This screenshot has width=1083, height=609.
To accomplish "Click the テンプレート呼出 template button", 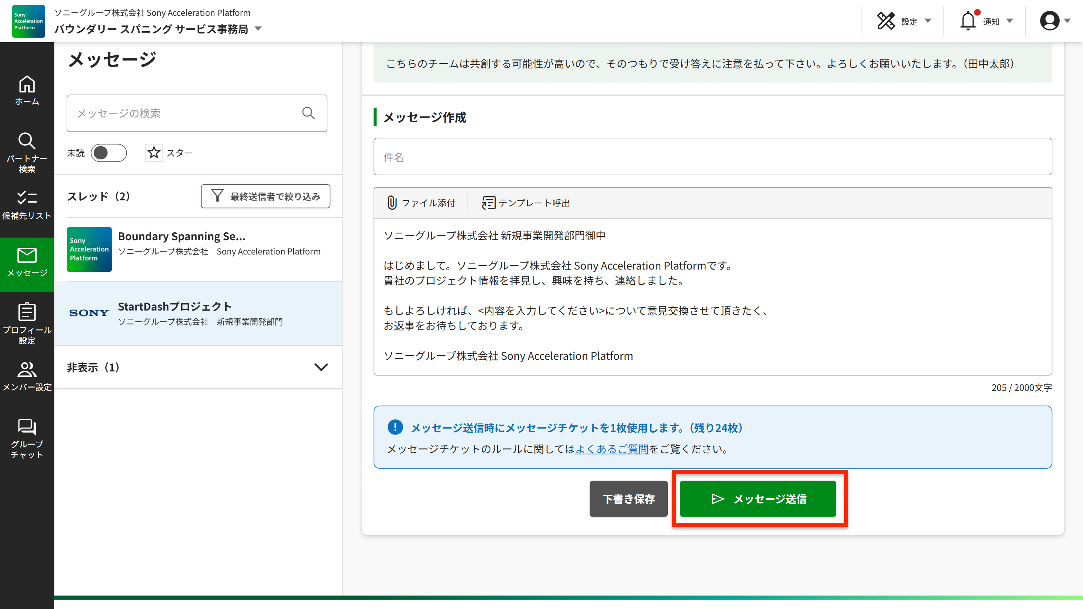I will [526, 203].
